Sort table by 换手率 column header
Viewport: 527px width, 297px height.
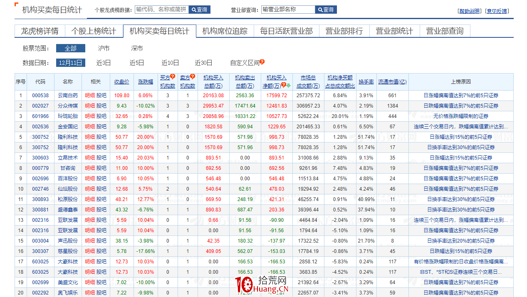[x=366, y=82]
